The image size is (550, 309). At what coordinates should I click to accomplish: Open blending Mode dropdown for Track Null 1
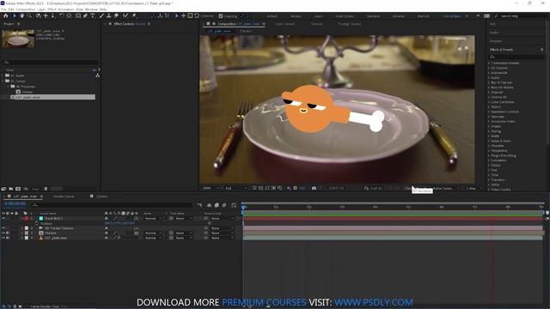(153, 218)
